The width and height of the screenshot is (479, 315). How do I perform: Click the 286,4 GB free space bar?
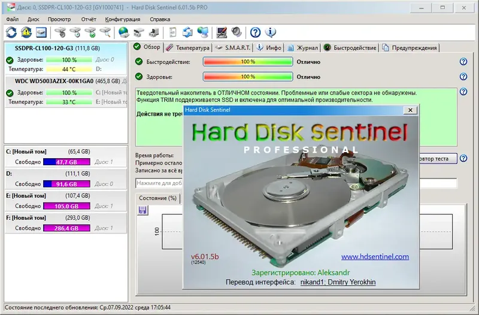coord(66,228)
